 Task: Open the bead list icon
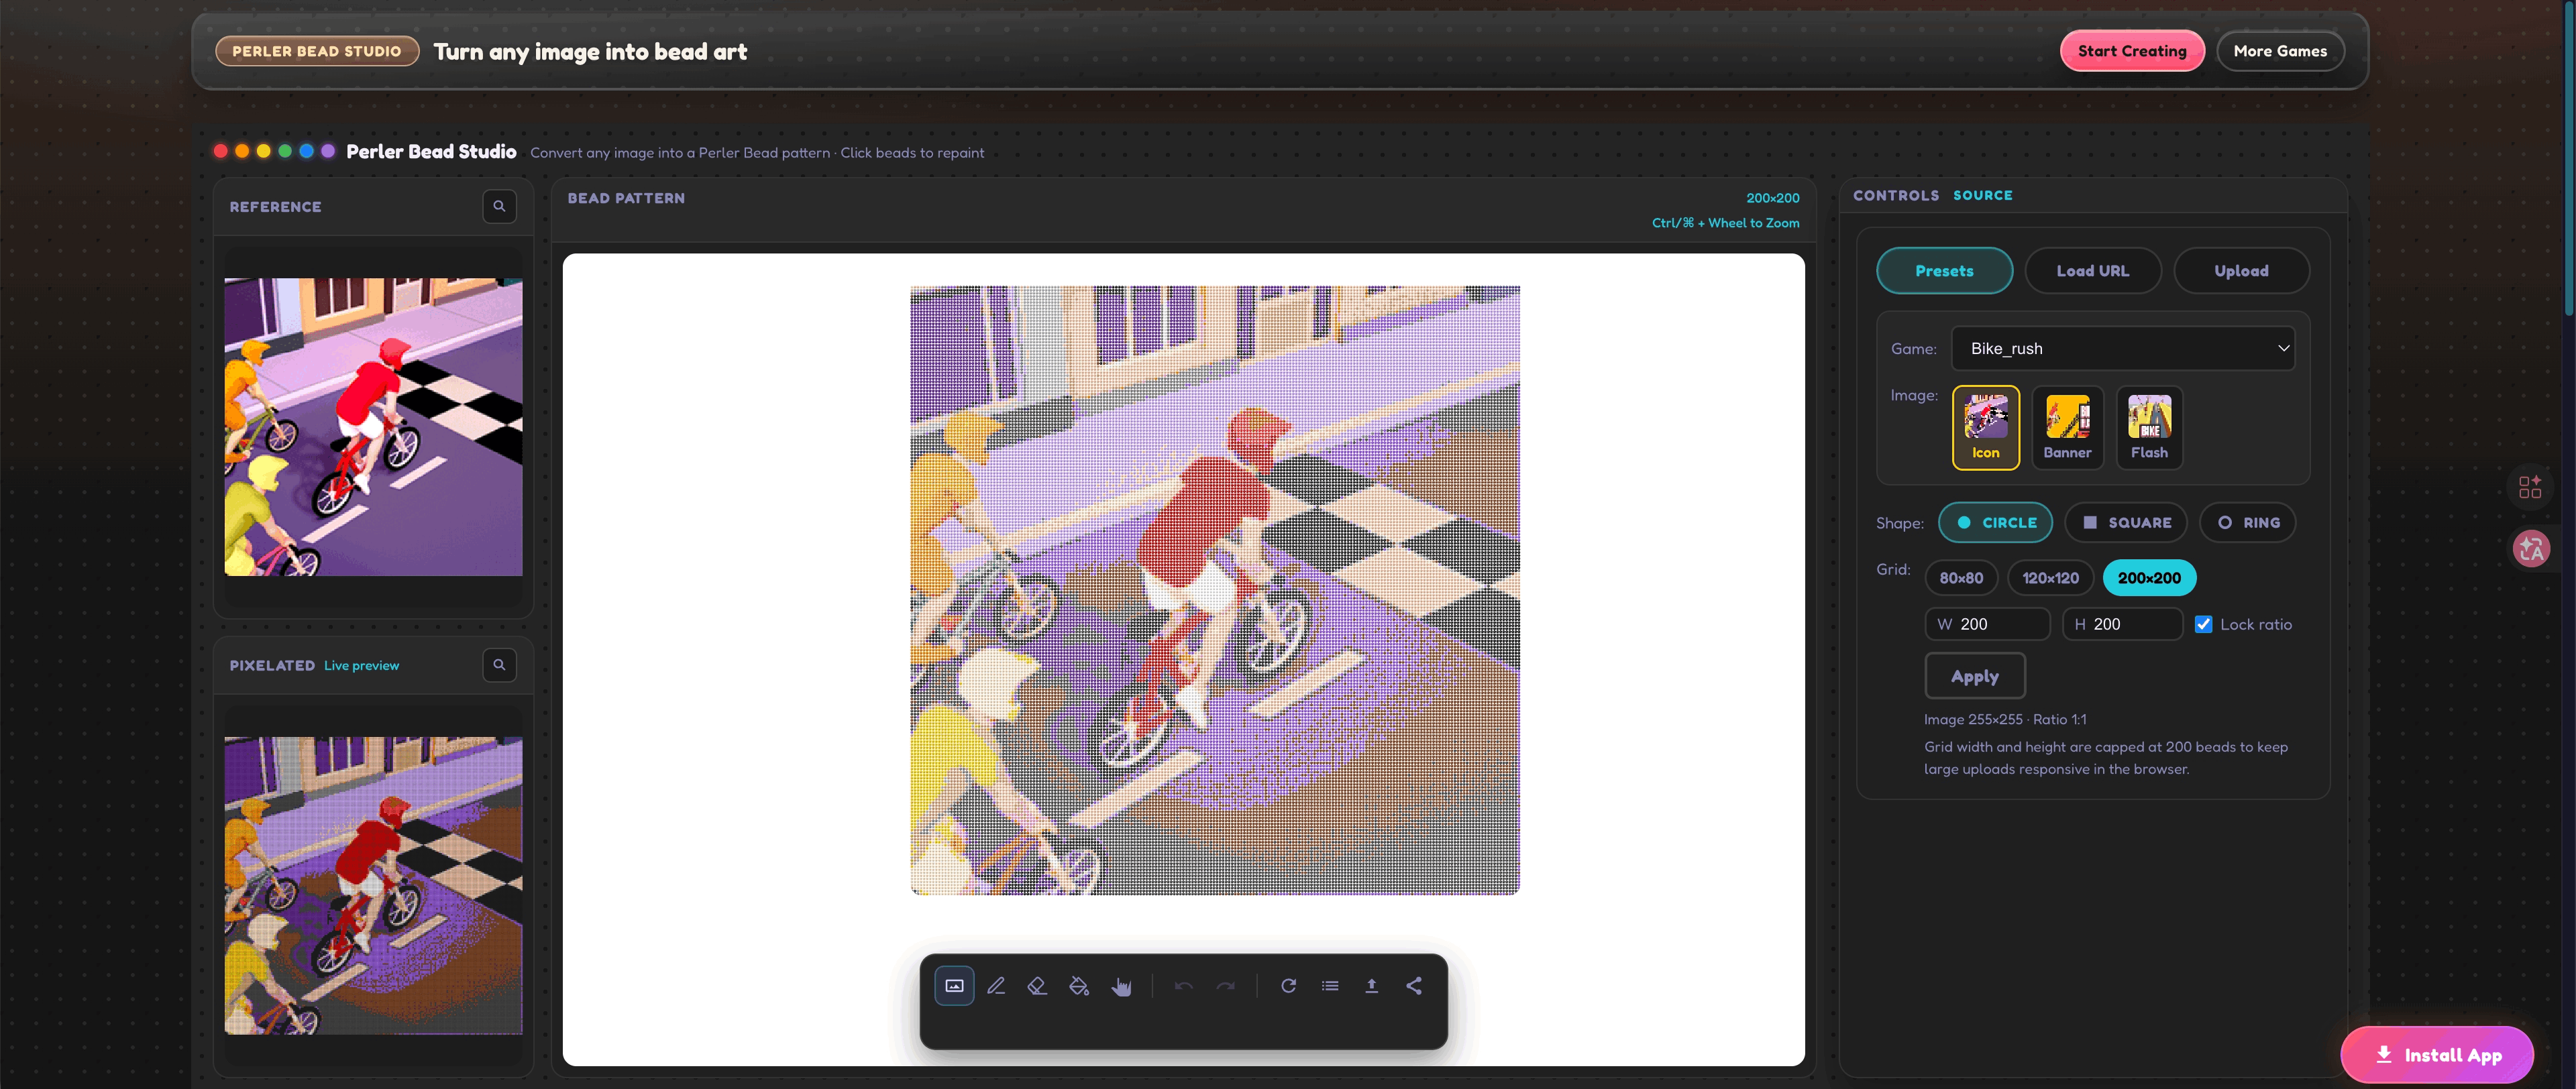point(1330,986)
